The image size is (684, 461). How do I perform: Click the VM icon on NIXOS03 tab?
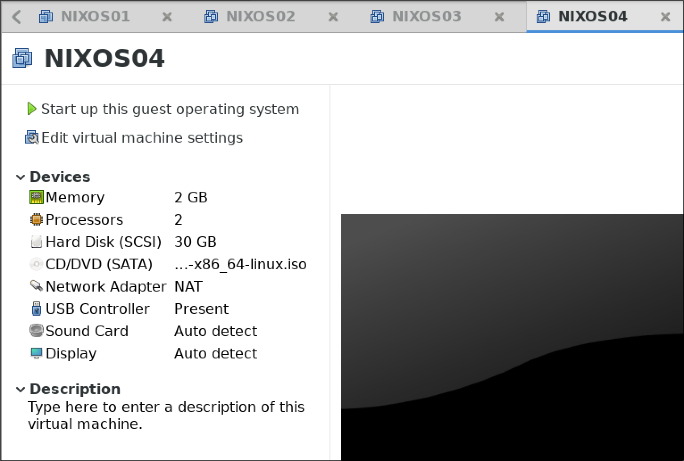coord(377,17)
